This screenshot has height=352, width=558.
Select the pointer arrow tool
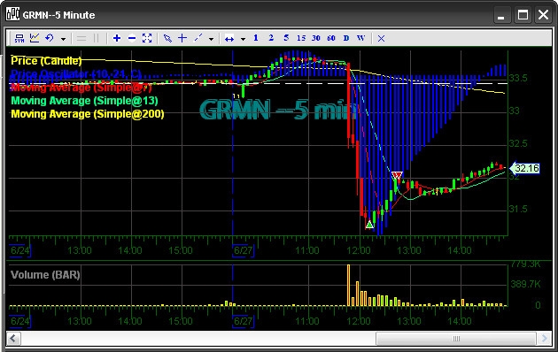coord(167,38)
